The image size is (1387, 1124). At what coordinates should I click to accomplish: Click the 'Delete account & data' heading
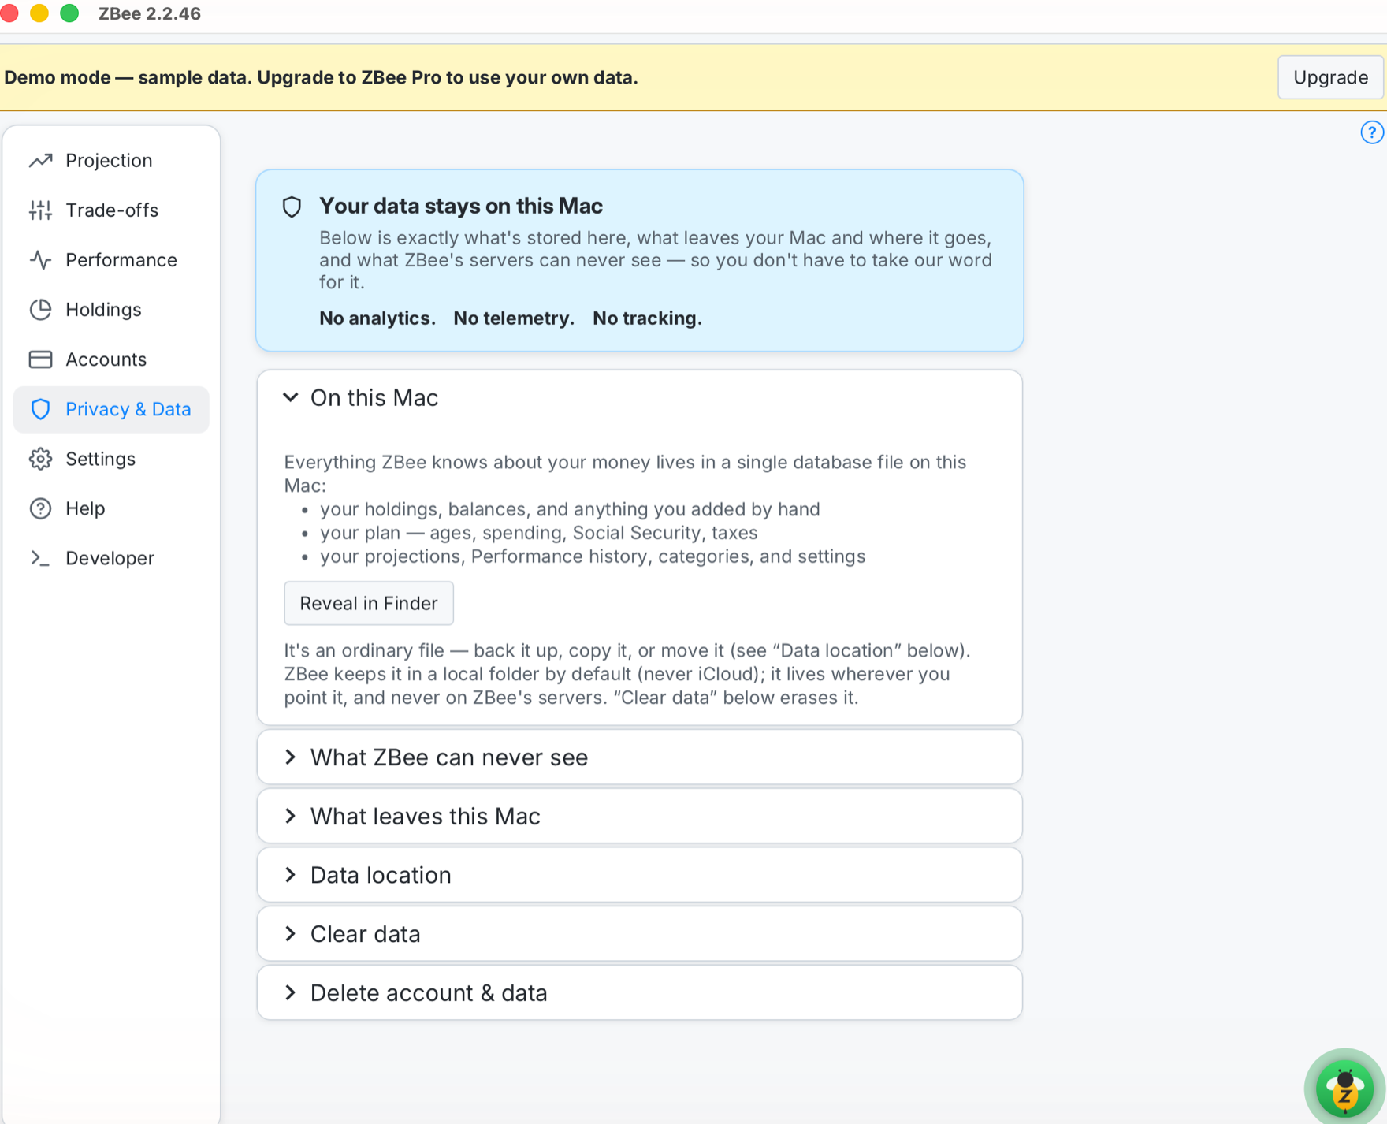429,993
